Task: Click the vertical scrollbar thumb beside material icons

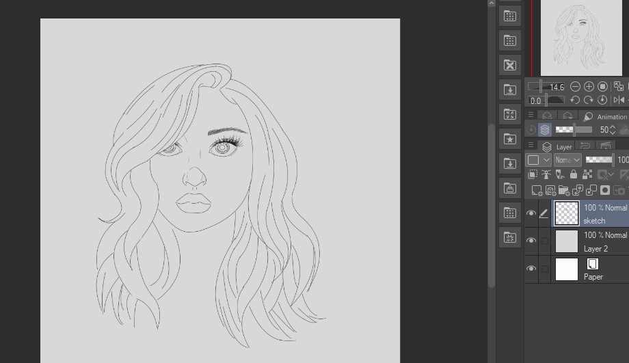Action: [492, 205]
